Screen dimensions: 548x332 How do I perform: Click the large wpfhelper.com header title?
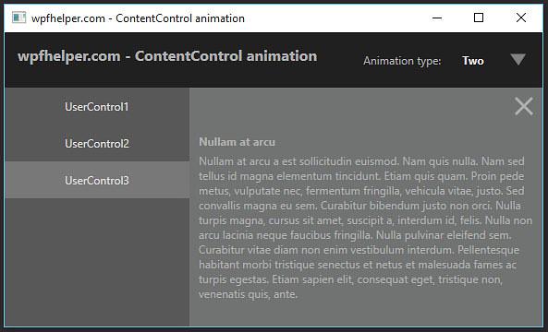[167, 56]
